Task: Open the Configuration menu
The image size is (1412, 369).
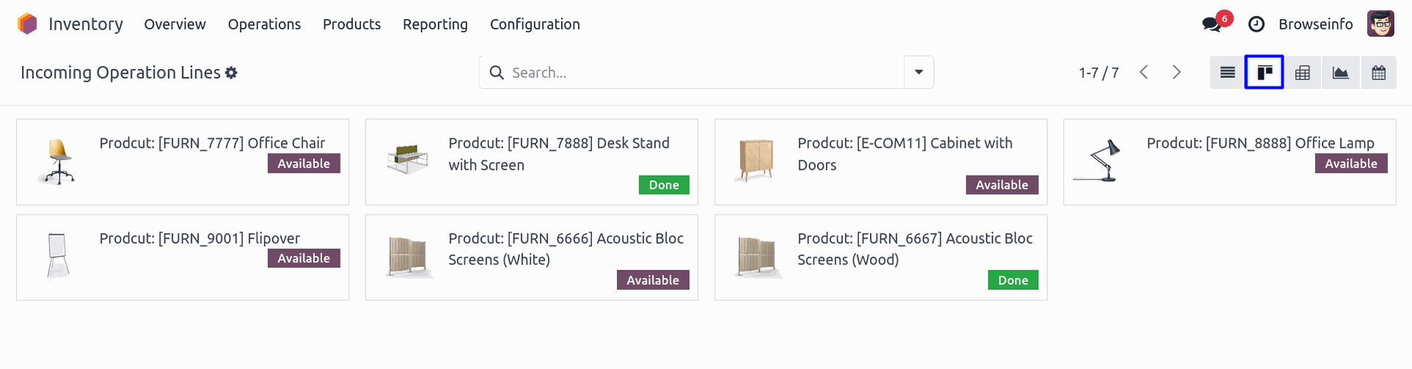Action: pos(535,24)
